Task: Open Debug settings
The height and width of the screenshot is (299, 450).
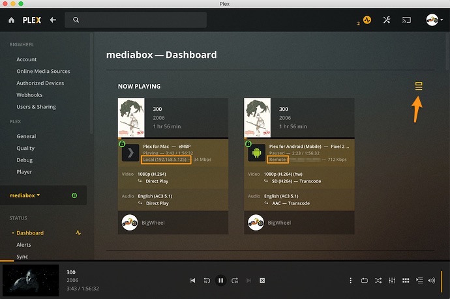Action: [x=24, y=160]
